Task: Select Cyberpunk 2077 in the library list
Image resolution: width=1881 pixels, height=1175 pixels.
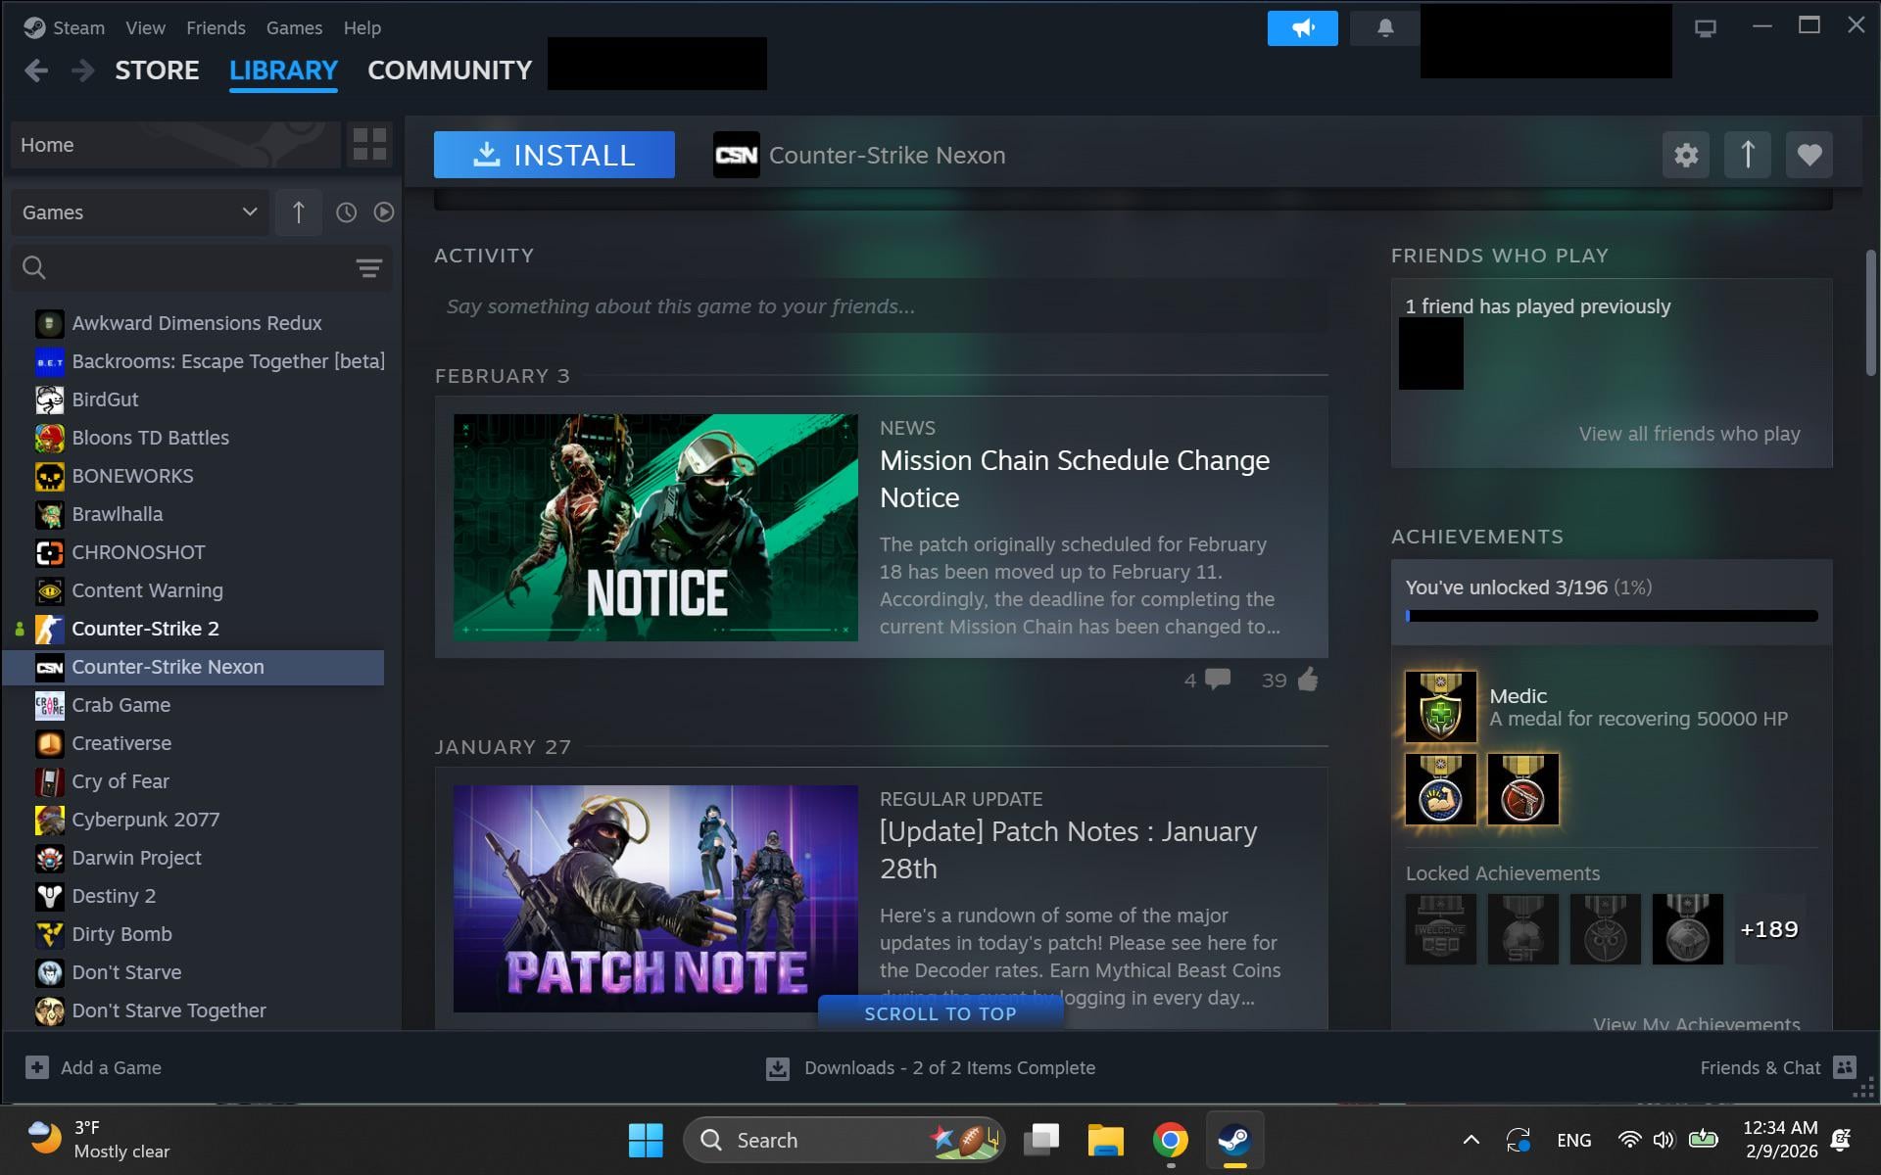Action: point(145,820)
